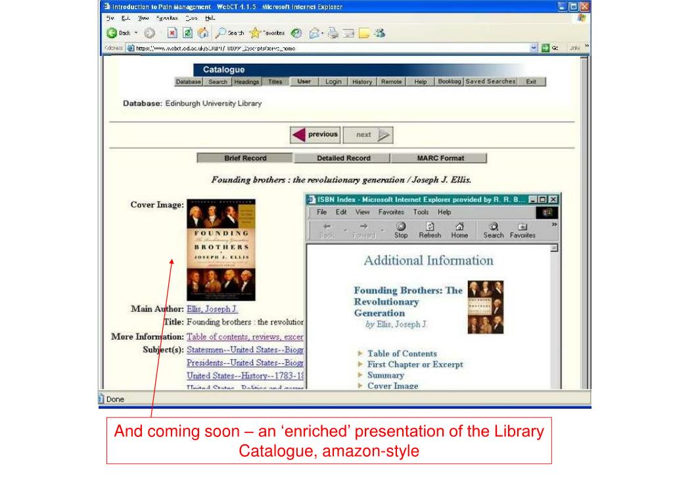
Task: Select the Database catalogue tab
Action: (x=188, y=82)
